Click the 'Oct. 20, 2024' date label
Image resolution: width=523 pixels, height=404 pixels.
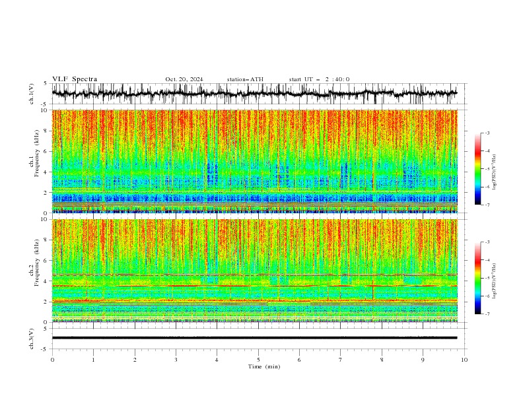(184, 79)
